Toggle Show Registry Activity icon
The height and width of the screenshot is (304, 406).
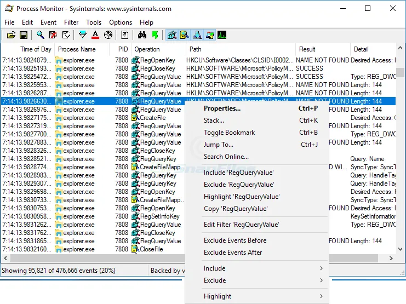pyautogui.click(x=172, y=35)
